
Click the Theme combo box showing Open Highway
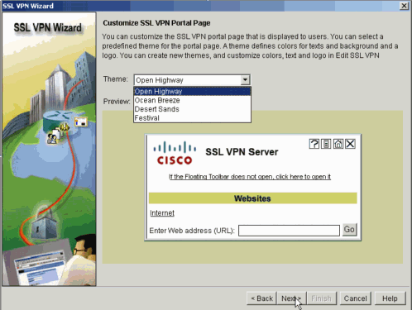(x=192, y=80)
